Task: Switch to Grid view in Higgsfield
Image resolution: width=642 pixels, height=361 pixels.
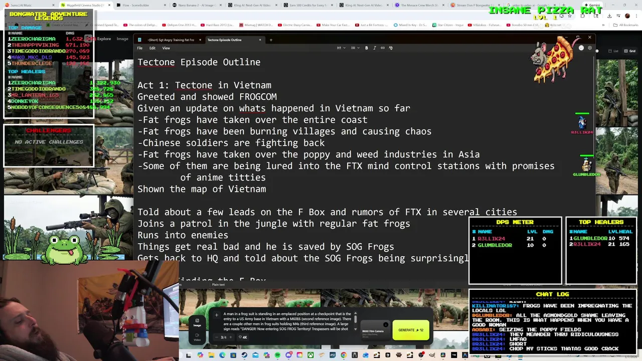Action: [x=630, y=51]
